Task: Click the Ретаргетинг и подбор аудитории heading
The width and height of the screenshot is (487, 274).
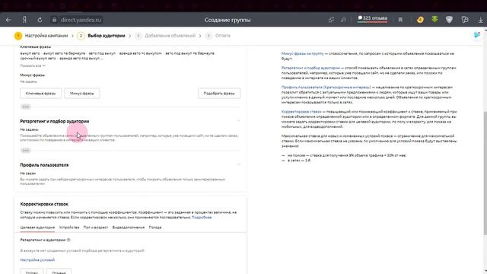Action: tap(54, 121)
